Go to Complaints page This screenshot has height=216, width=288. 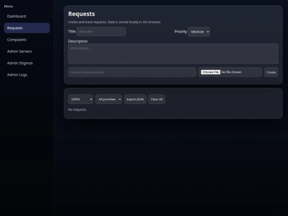click(27, 39)
